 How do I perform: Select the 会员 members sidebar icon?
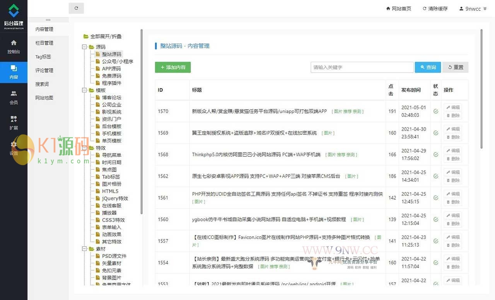pos(14,93)
